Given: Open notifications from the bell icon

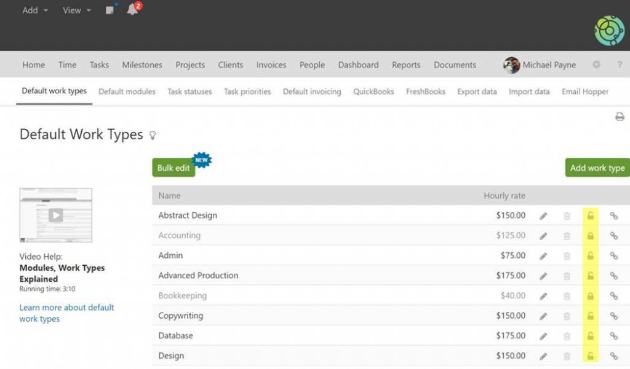Looking at the screenshot, I should pyautogui.click(x=132, y=10).
